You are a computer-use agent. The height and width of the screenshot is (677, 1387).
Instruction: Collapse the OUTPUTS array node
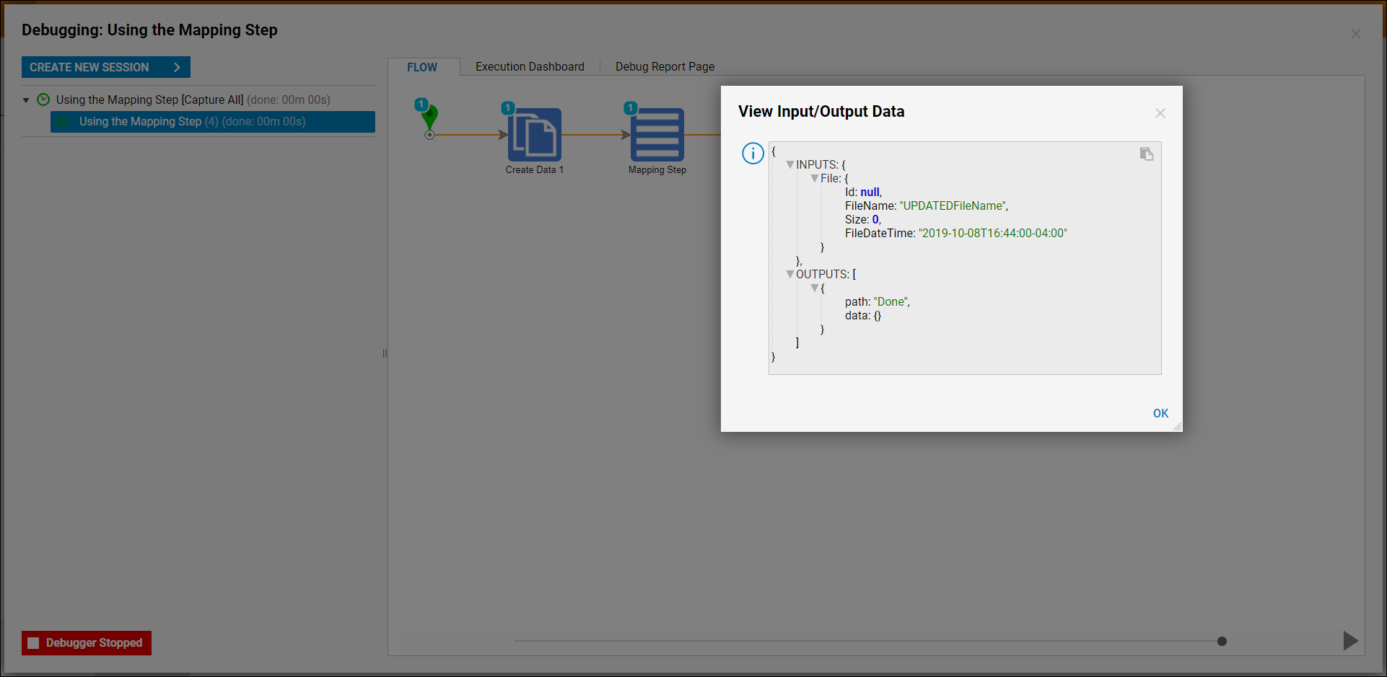[789, 274]
